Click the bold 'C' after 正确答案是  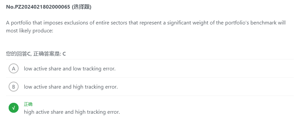[64, 54]
